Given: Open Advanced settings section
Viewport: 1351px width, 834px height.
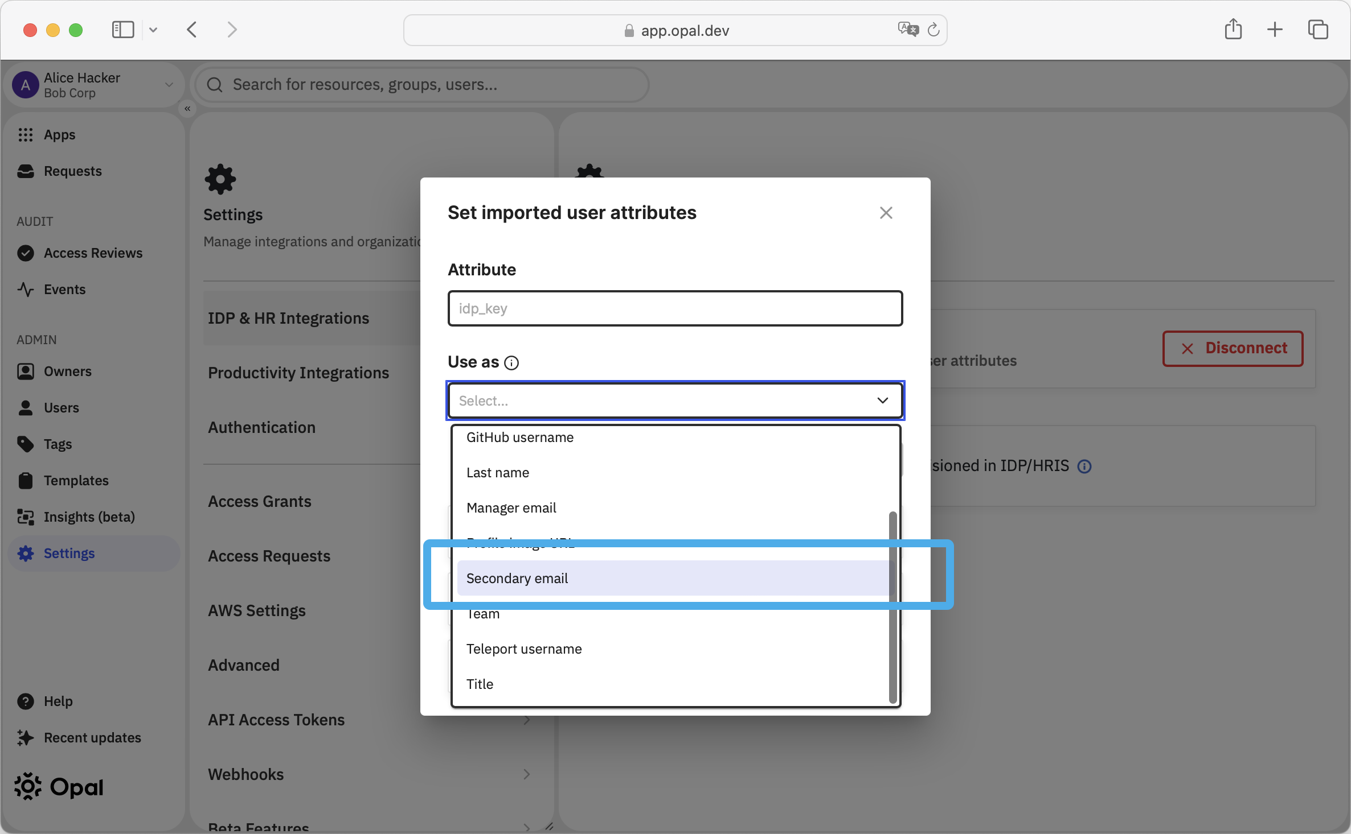Looking at the screenshot, I should pos(243,665).
